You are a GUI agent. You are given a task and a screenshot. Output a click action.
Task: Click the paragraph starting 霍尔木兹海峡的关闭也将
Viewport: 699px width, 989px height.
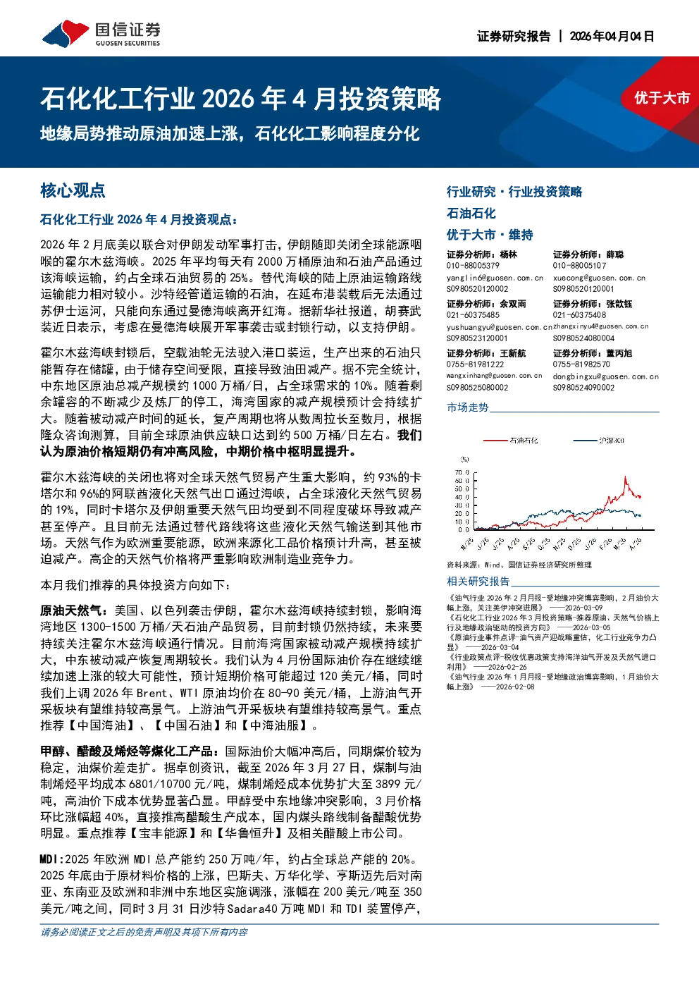231,518
